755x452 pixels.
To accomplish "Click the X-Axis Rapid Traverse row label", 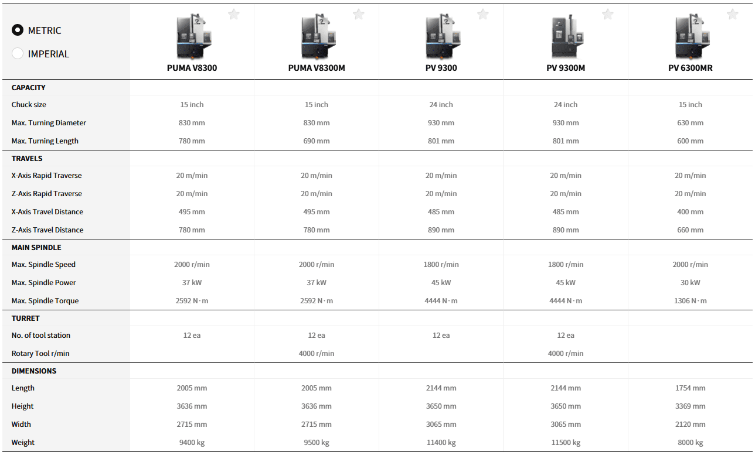I will (x=47, y=176).
